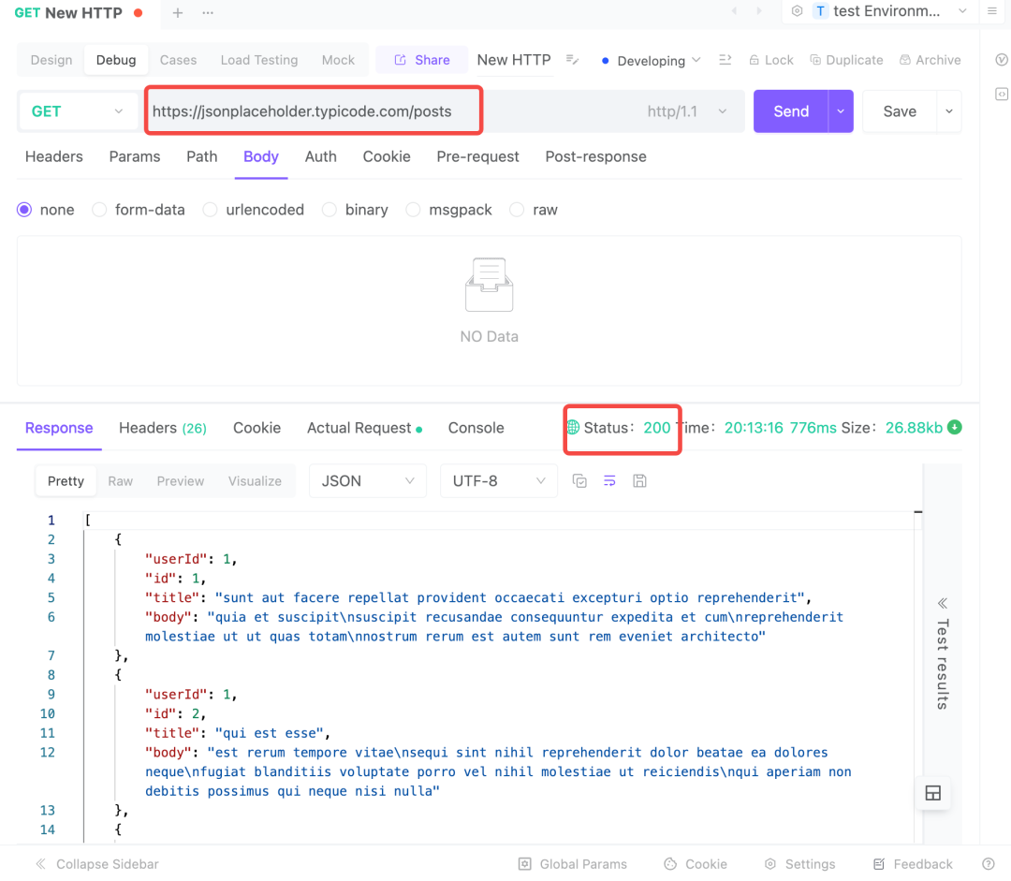This screenshot has height=881, width=1011.
Task: Click the save response to file icon
Action: click(640, 481)
